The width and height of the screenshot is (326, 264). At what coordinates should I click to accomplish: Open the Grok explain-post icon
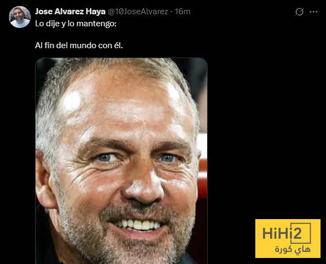[299, 12]
